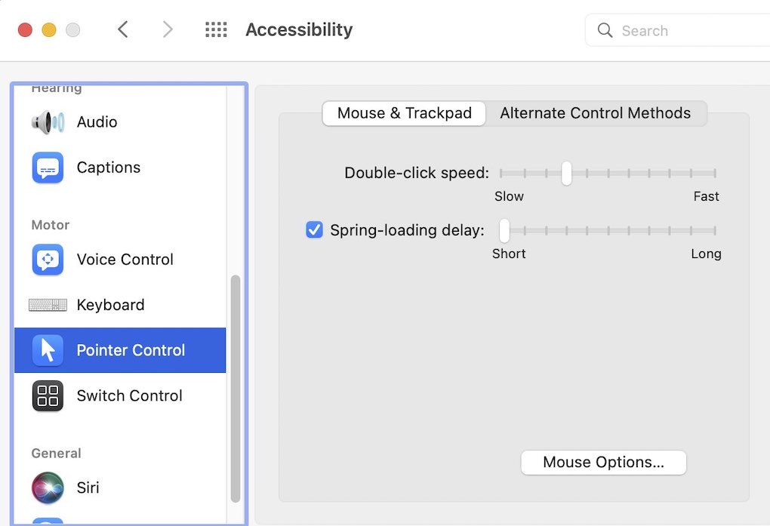Screen dimensions: 770x526
Task: Click the Pointer Control arrow icon
Action: click(x=48, y=350)
